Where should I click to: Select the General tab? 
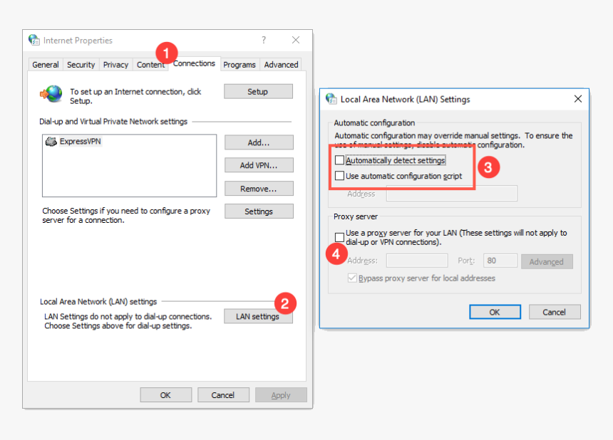45,64
